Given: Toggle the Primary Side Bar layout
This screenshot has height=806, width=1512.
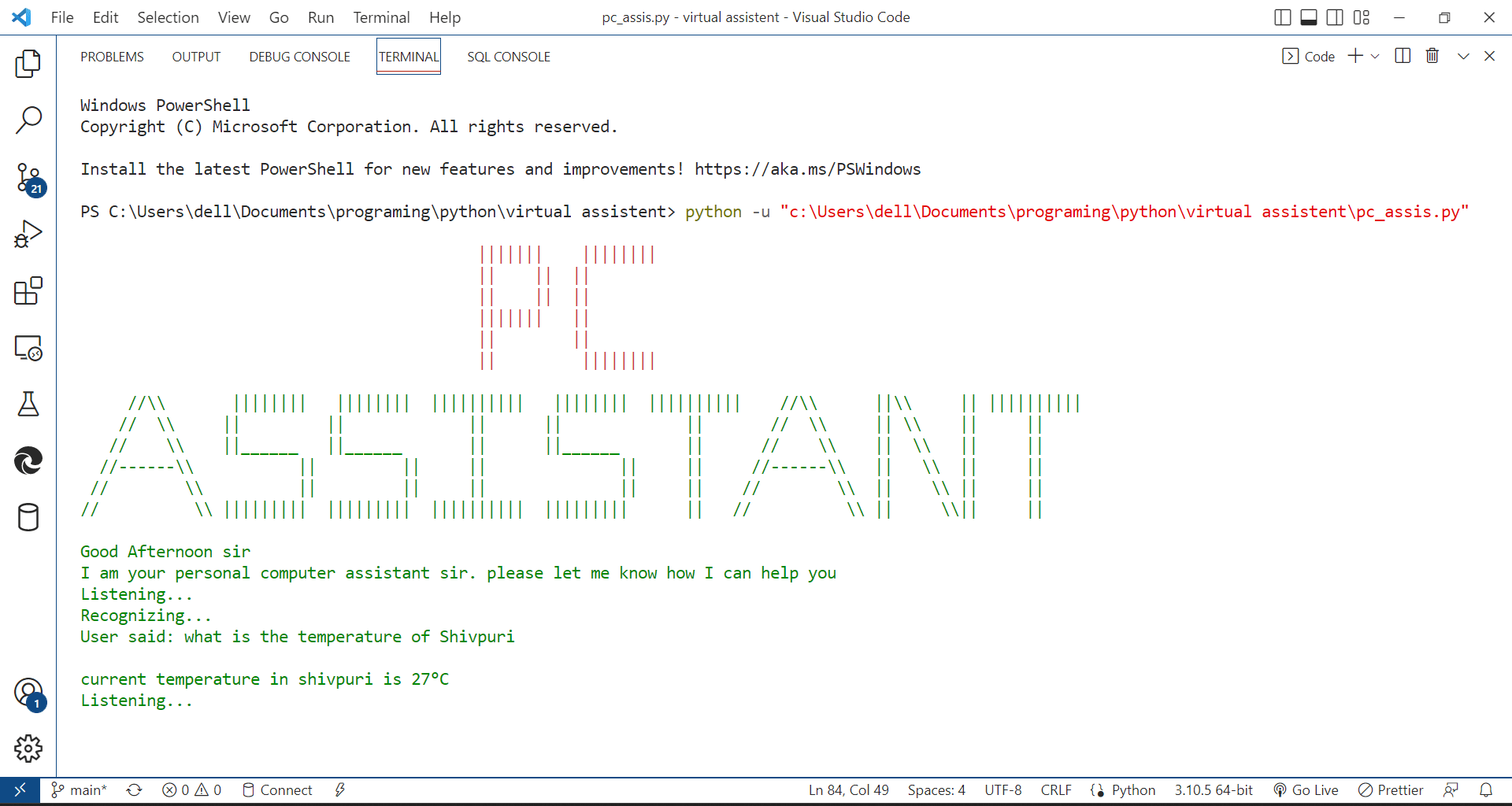Looking at the screenshot, I should (1282, 17).
